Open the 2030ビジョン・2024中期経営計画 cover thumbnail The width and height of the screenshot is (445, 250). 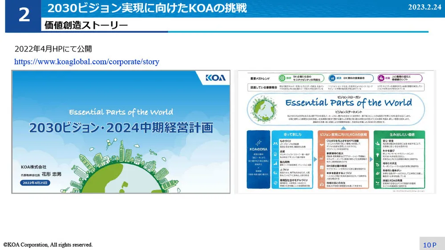120,131
